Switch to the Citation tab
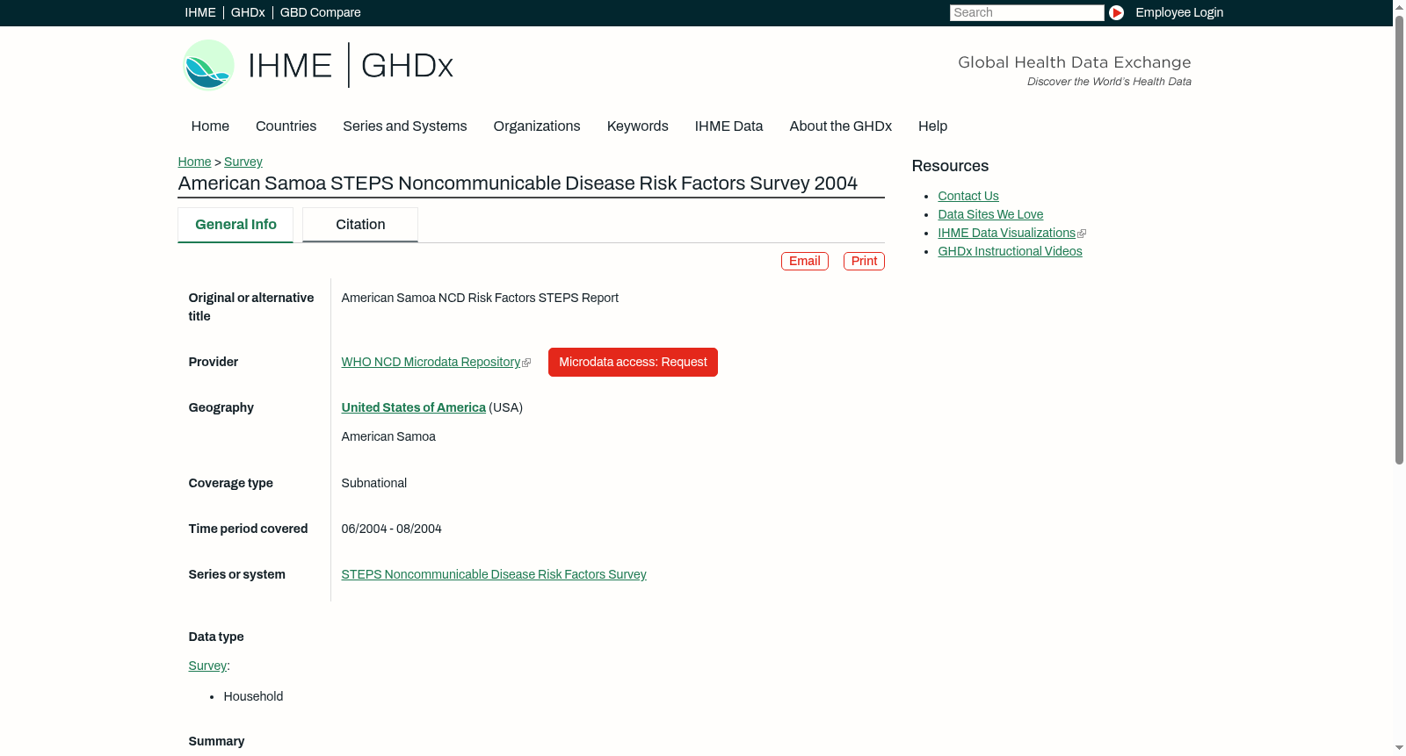This screenshot has width=1406, height=756. pyautogui.click(x=360, y=225)
